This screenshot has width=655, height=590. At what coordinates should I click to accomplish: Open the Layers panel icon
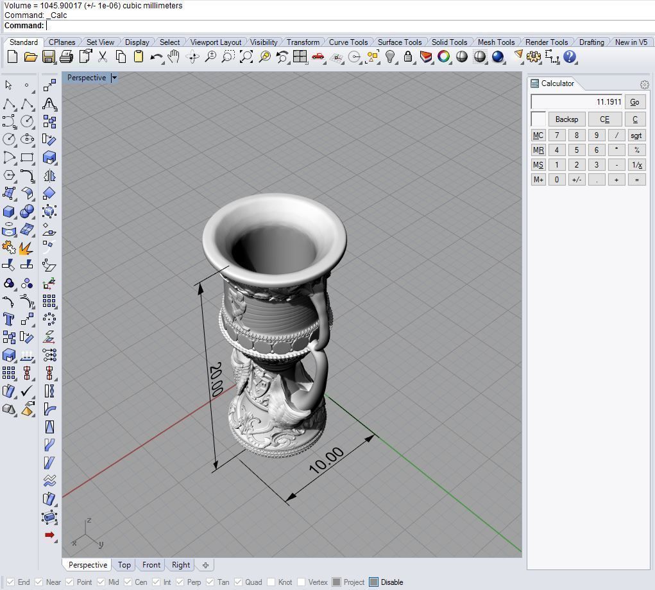coord(426,56)
